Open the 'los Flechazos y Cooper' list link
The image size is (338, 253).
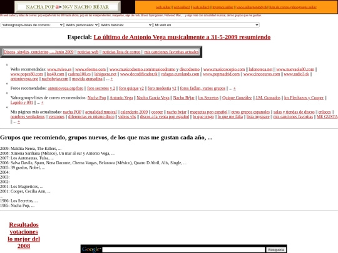coord(304,97)
